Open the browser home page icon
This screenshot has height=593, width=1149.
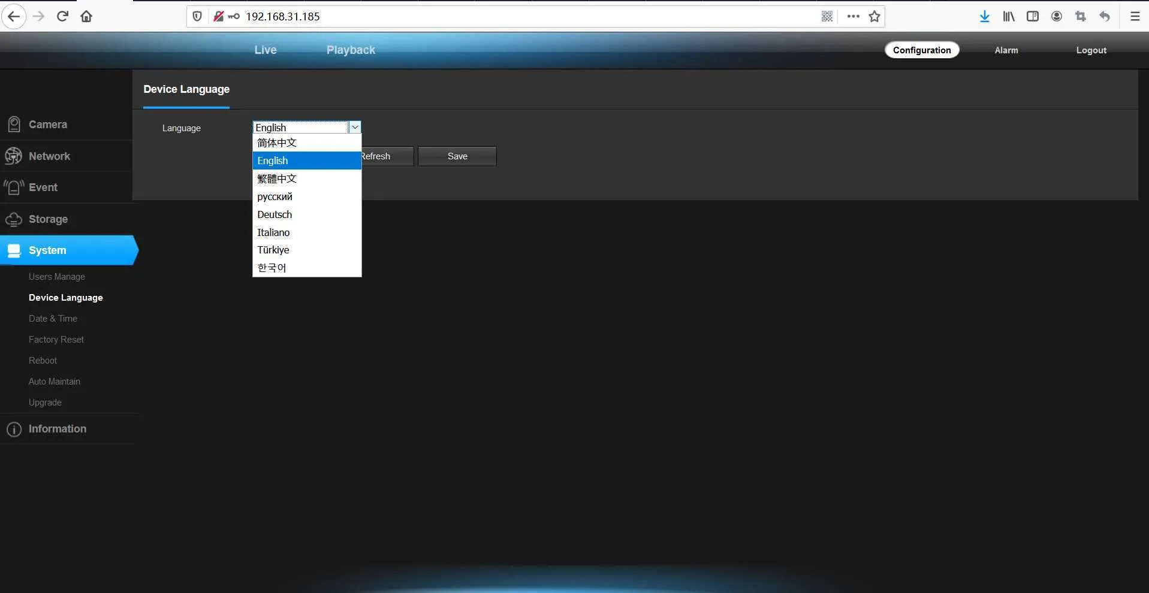pos(86,16)
